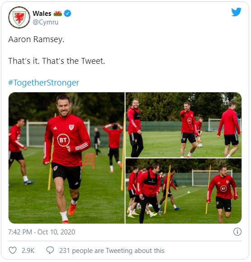Follow the #TogetherStronger hashtag
251x262 pixels.
click(x=44, y=83)
